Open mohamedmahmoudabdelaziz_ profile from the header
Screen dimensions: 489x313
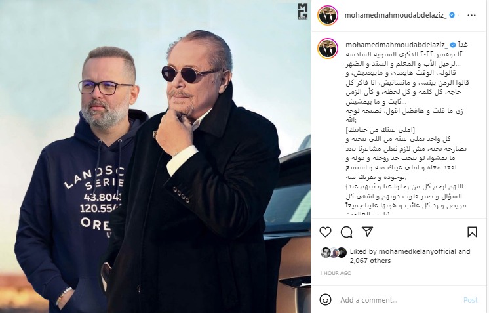[395, 15]
